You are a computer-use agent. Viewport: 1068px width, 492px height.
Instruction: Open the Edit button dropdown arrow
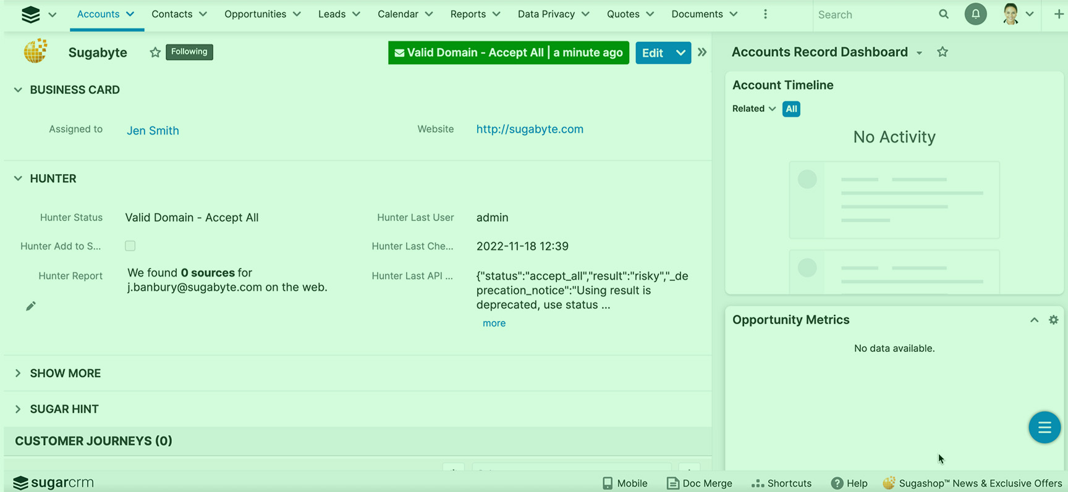680,53
